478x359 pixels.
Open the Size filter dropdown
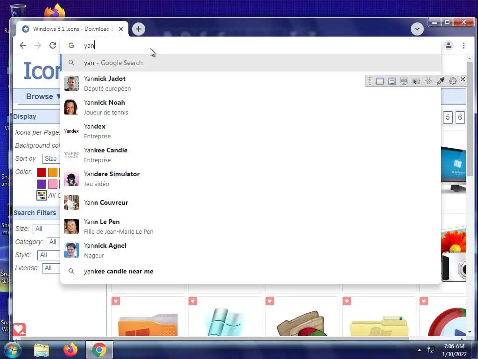pyautogui.click(x=47, y=229)
